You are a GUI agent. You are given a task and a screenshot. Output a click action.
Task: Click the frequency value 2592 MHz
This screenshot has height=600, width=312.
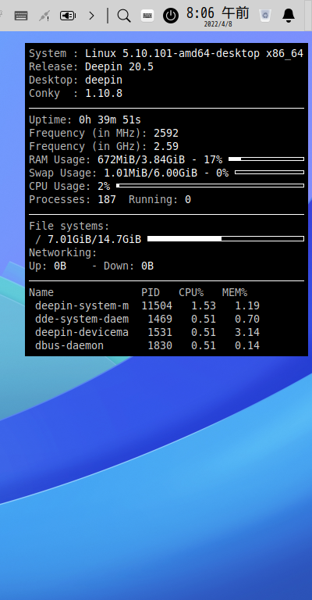[x=166, y=133]
